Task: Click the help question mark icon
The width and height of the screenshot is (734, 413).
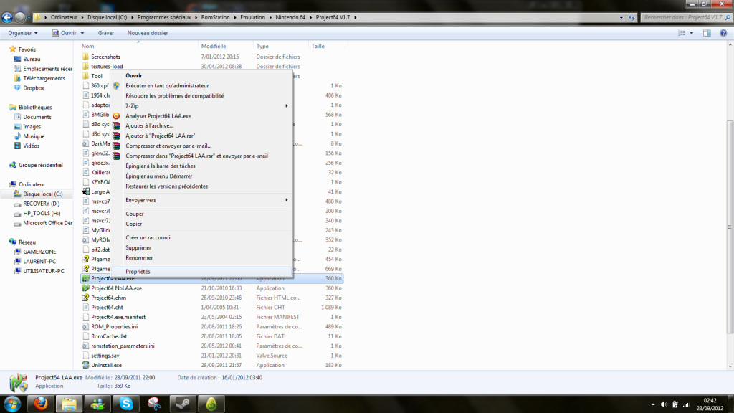Action: (x=723, y=33)
